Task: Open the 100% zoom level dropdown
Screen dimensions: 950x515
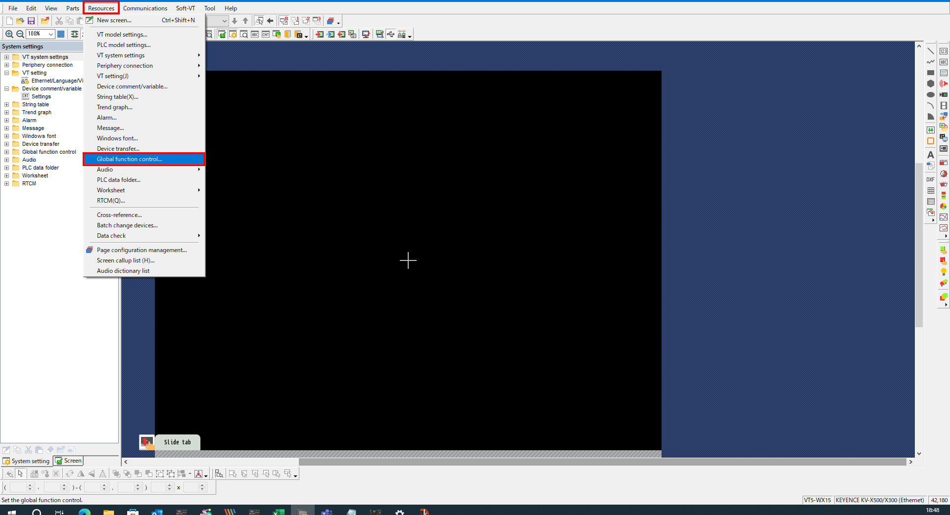Action: [51, 34]
